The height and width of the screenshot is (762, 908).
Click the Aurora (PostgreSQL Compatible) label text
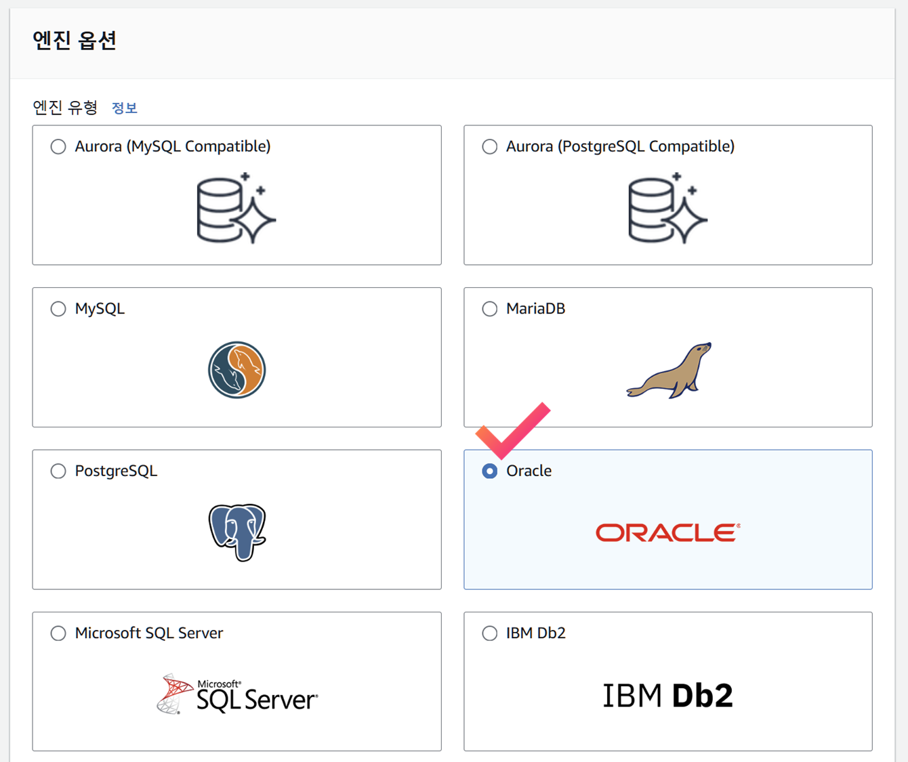tap(620, 146)
